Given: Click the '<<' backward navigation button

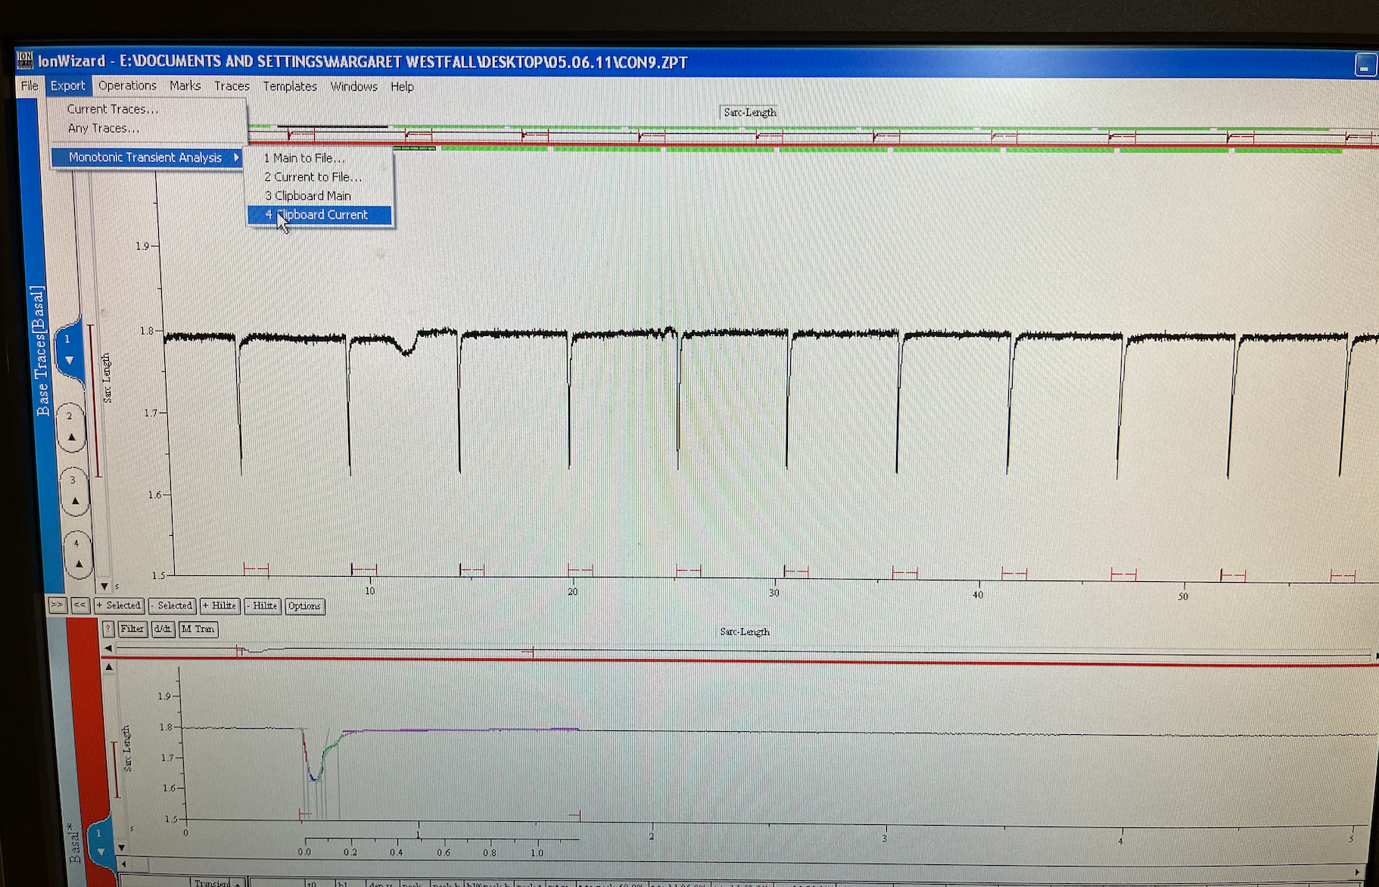Looking at the screenshot, I should click(79, 605).
